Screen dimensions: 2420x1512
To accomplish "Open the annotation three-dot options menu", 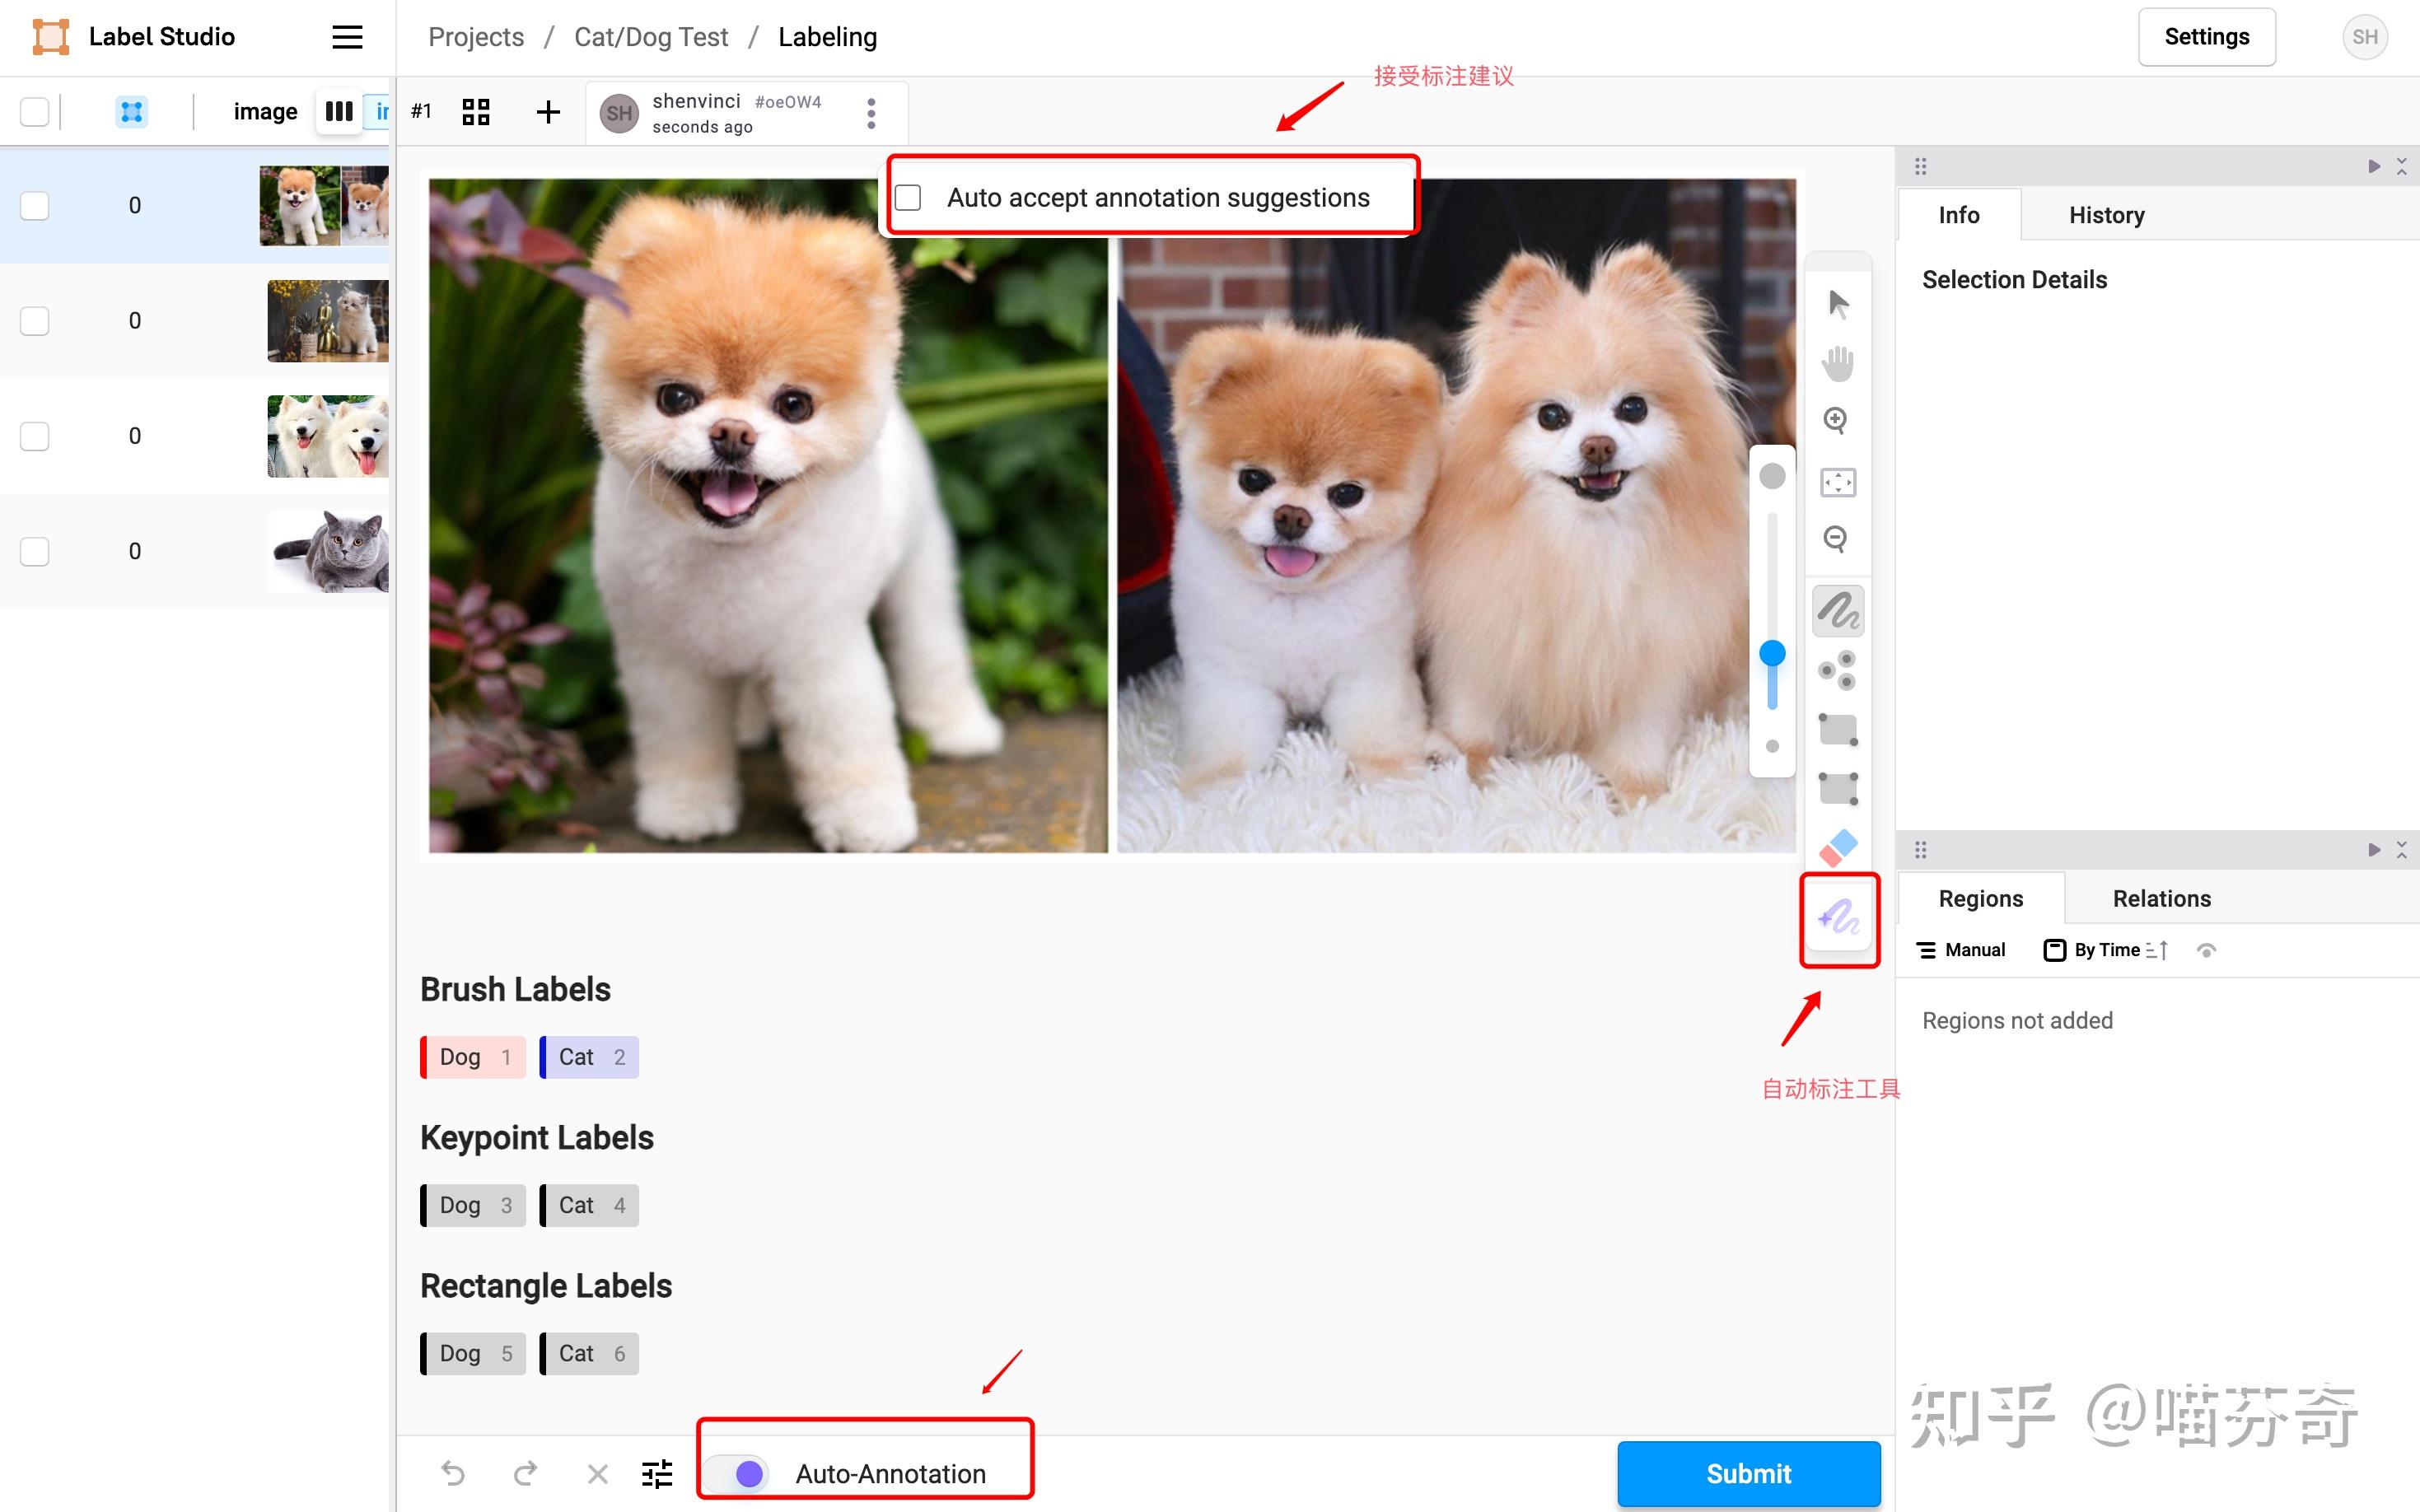I will click(871, 113).
